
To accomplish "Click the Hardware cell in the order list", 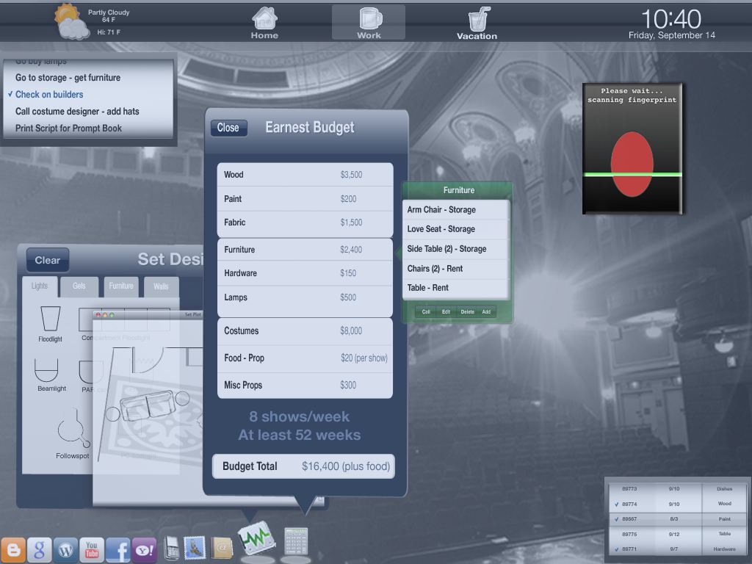I will pyautogui.click(x=724, y=549).
